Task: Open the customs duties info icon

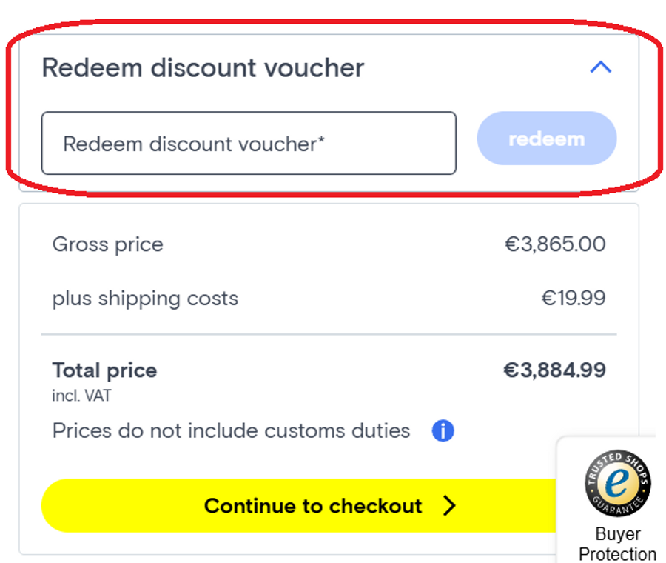Action: click(x=443, y=430)
